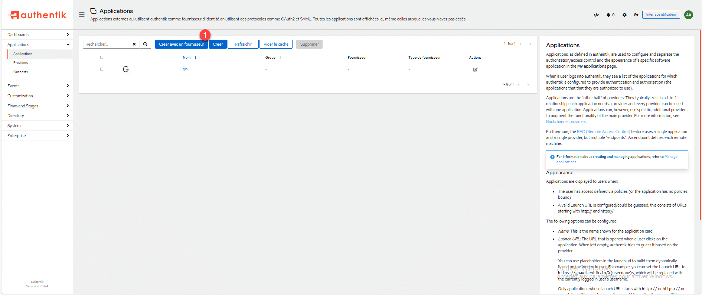Open Outposts in the sidebar
The image size is (702, 295).
pos(21,72)
